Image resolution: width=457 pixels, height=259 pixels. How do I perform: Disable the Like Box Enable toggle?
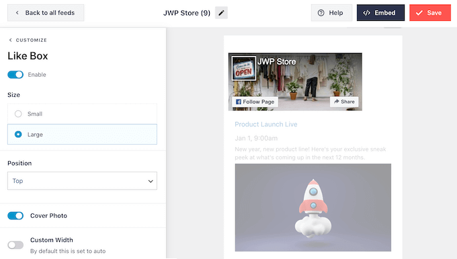[15, 75]
